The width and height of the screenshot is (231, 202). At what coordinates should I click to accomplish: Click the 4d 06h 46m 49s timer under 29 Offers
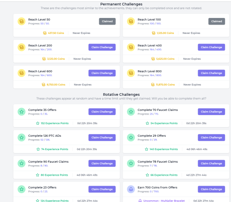tap(197, 149)
